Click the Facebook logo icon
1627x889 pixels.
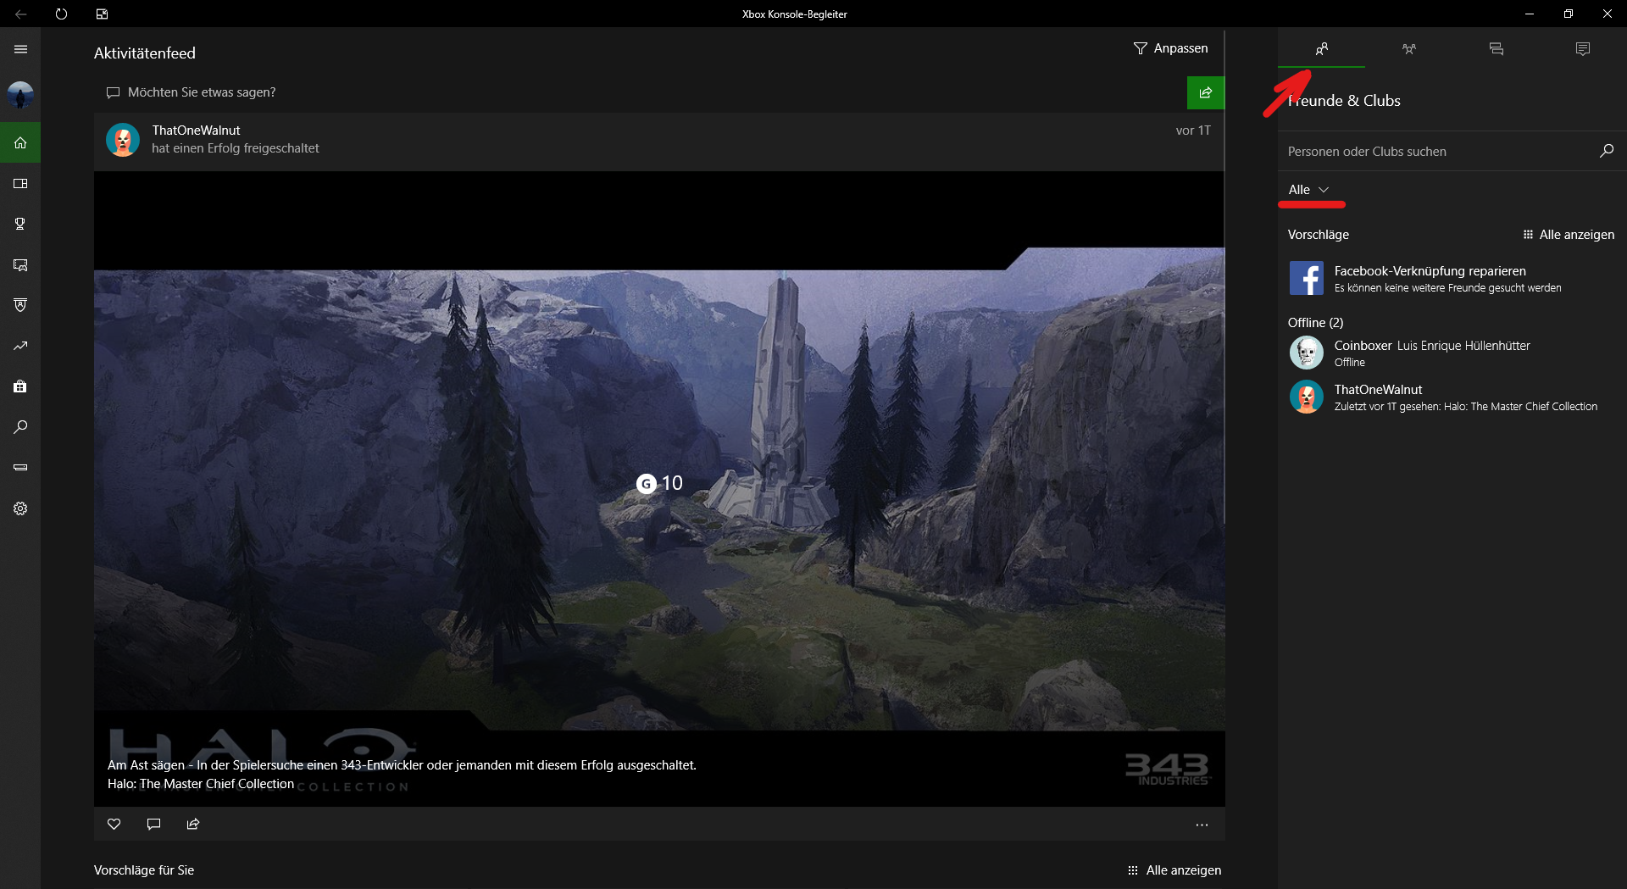pyautogui.click(x=1306, y=278)
